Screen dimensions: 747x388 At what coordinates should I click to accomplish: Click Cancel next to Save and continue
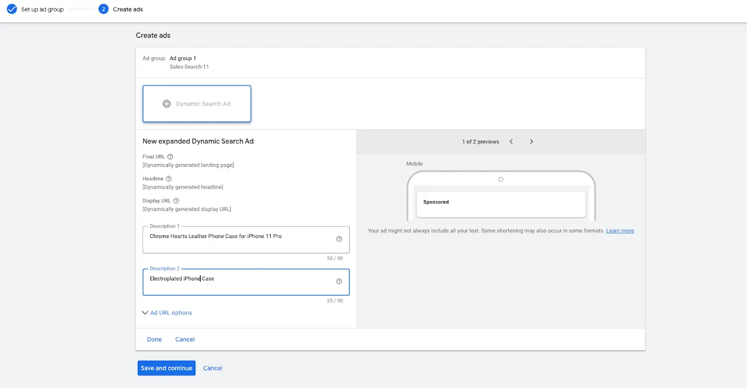[213, 368]
